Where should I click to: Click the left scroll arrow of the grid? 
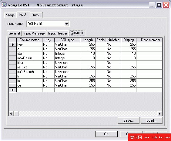tap(11, 113)
